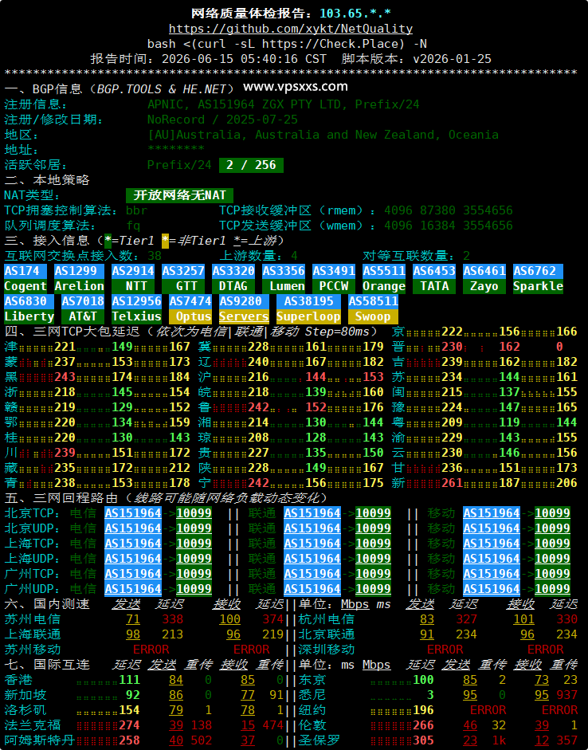Select the NoRecord / 2025-07-25 date text

pos(222,120)
